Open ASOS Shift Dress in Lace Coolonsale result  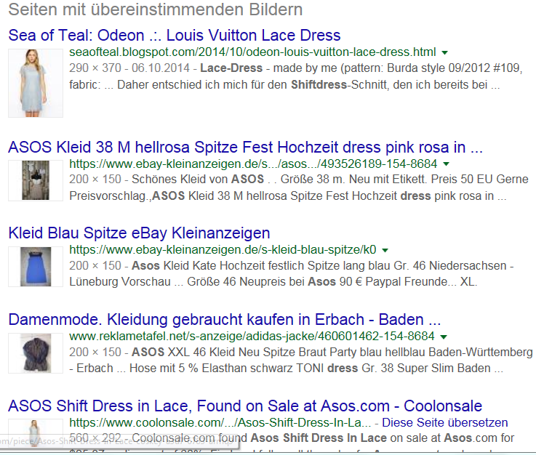[x=245, y=406]
